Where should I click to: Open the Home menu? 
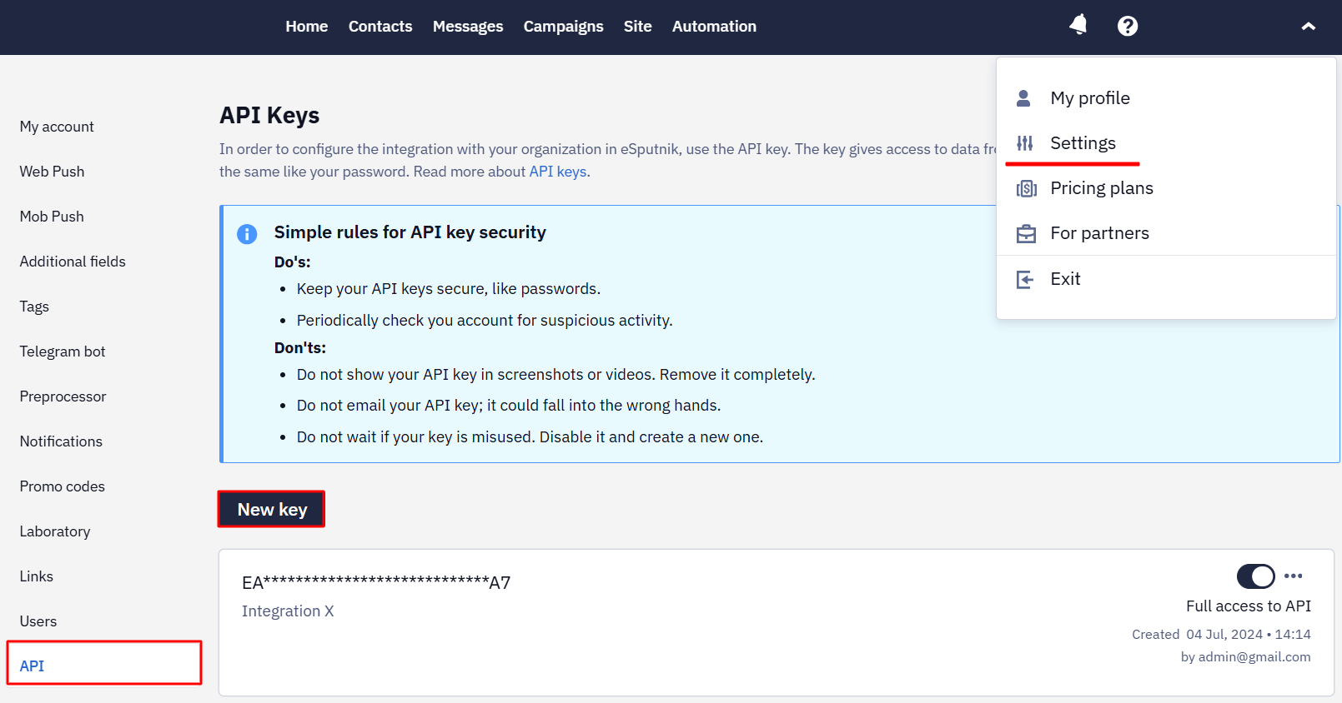tap(307, 27)
